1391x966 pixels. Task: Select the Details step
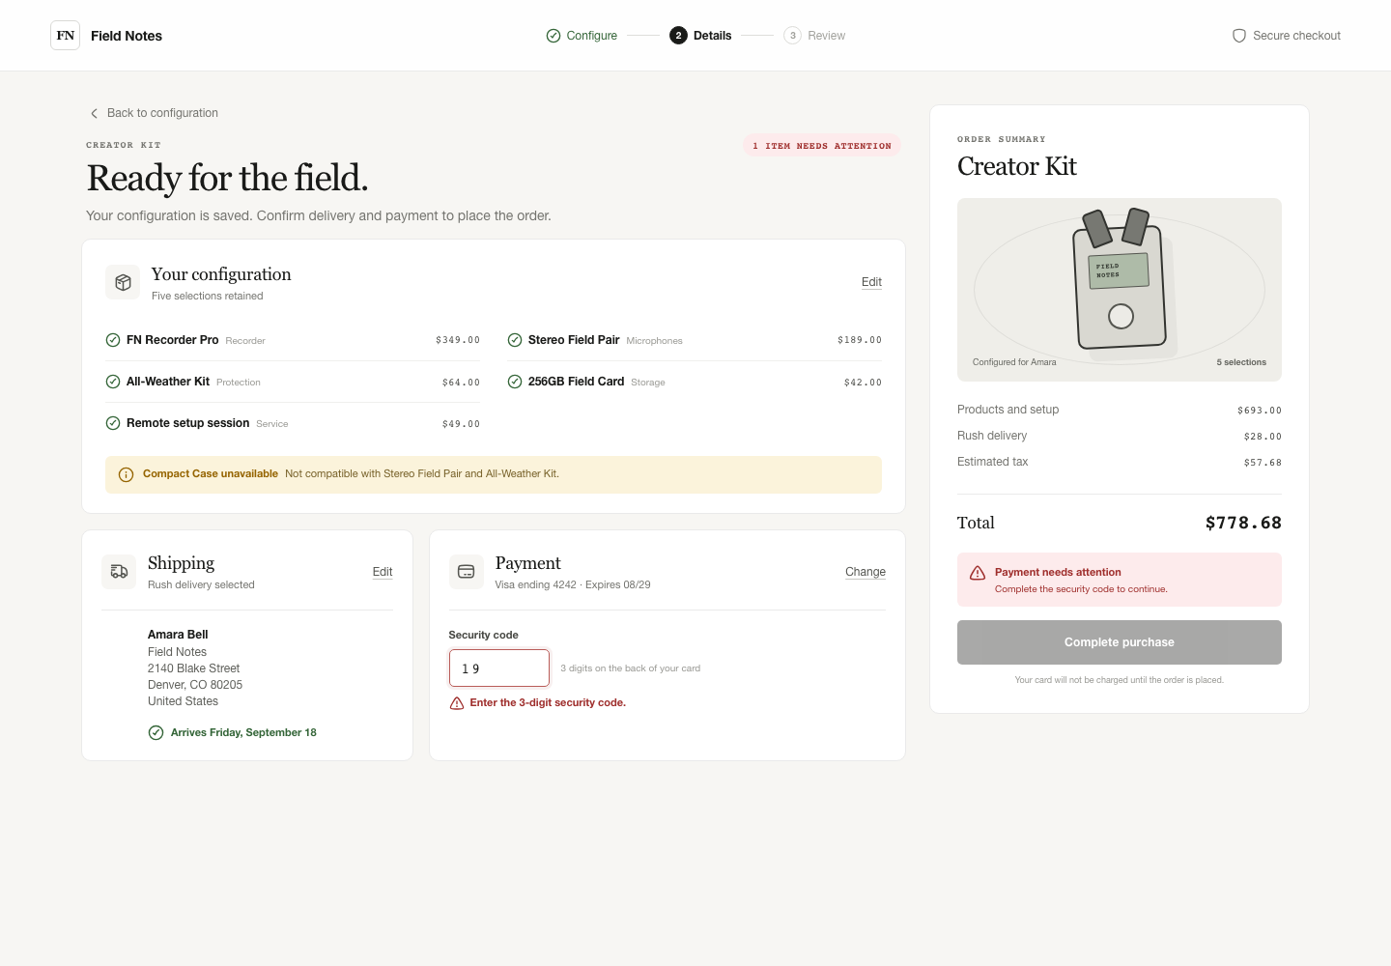[700, 36]
